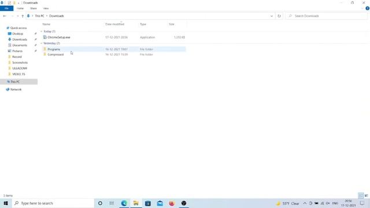Viewport: 370px width, 208px height.
Task: Switch to details view layout icon
Action: coord(361,195)
